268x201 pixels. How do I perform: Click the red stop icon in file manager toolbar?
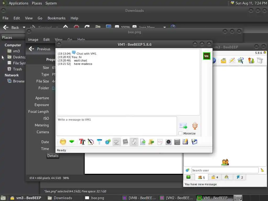(x=76, y=27)
